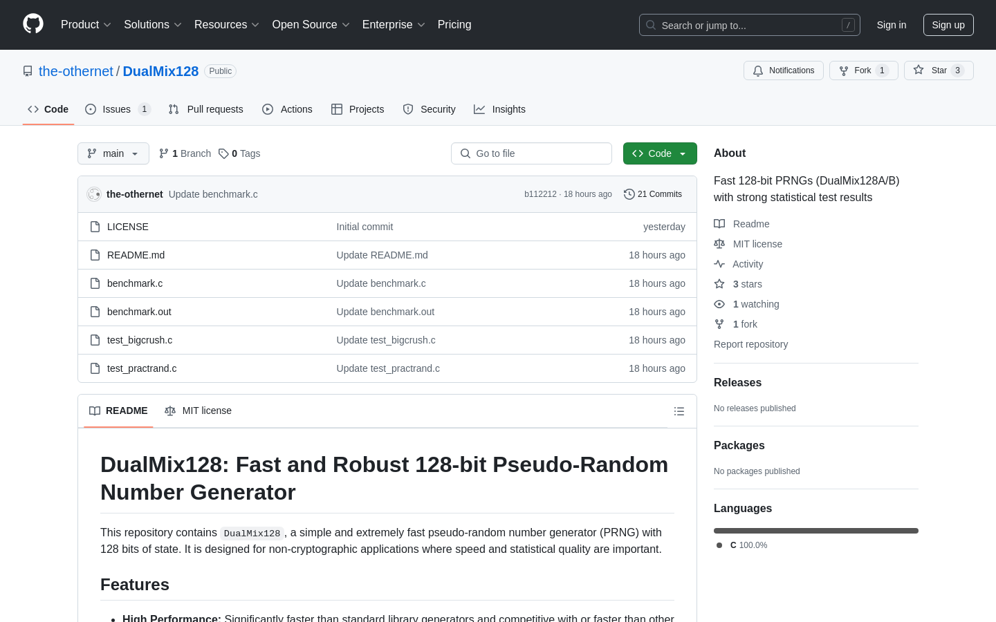This screenshot has width=996, height=622.
Task: Select the MIT license tab above file content
Action: [198, 411]
